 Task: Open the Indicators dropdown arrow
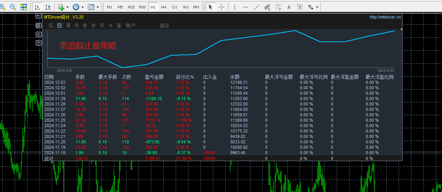pos(67,7)
